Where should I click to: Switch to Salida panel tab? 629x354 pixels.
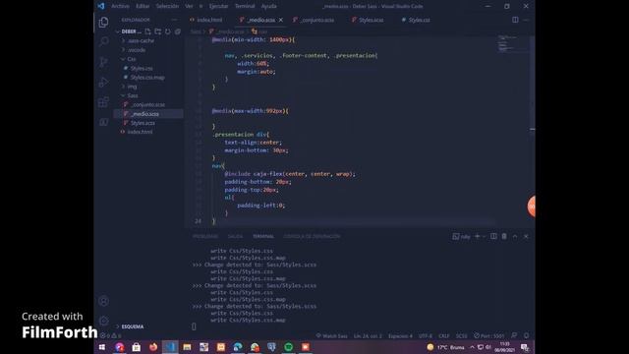[x=235, y=236]
